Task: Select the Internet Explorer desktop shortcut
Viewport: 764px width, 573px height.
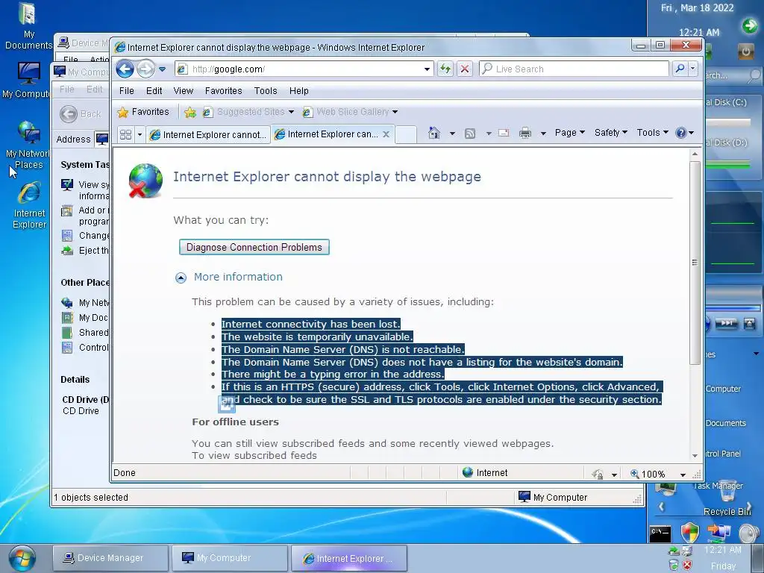Action: click(29, 205)
